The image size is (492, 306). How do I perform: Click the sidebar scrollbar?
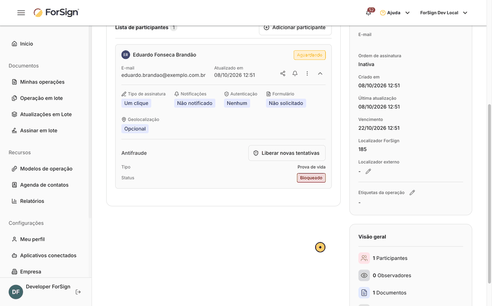coord(90,123)
